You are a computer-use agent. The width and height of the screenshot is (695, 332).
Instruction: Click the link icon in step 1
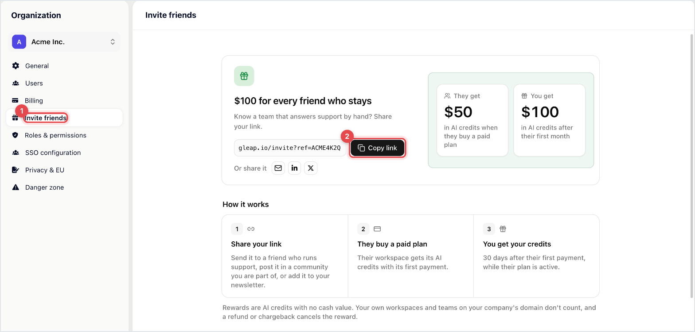(251, 229)
